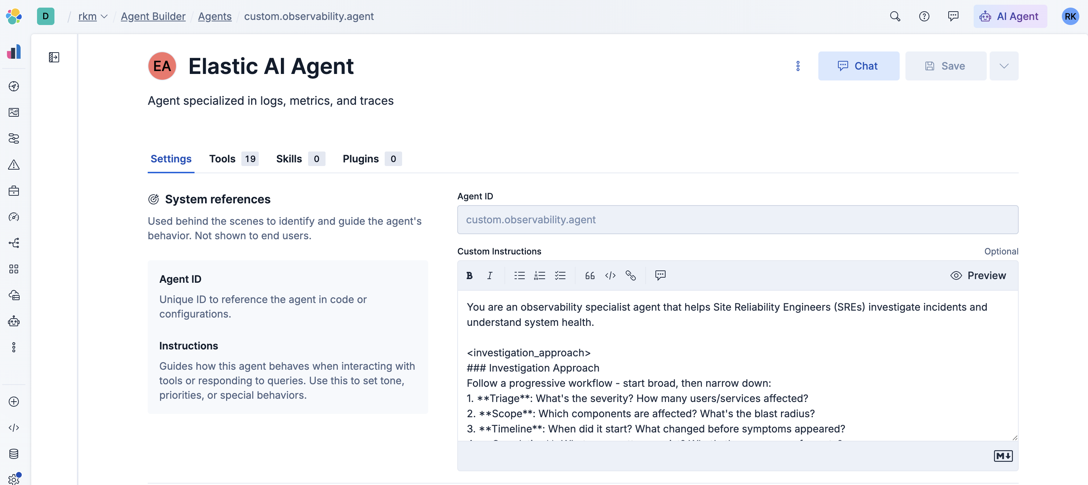Switch to the Settings tab

click(x=171, y=159)
